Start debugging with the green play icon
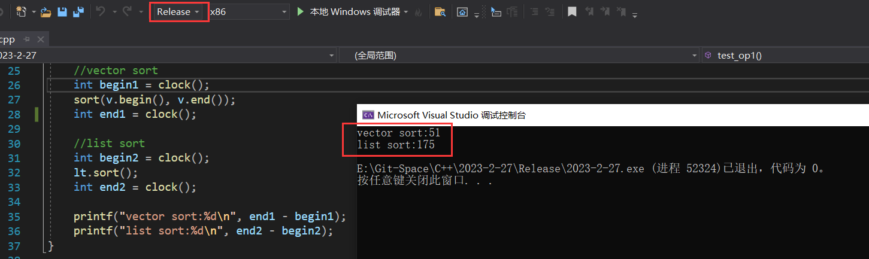Screen dimensions: 869x259 coord(301,12)
